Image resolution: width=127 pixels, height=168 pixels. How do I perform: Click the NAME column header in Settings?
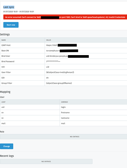coord(4,40)
